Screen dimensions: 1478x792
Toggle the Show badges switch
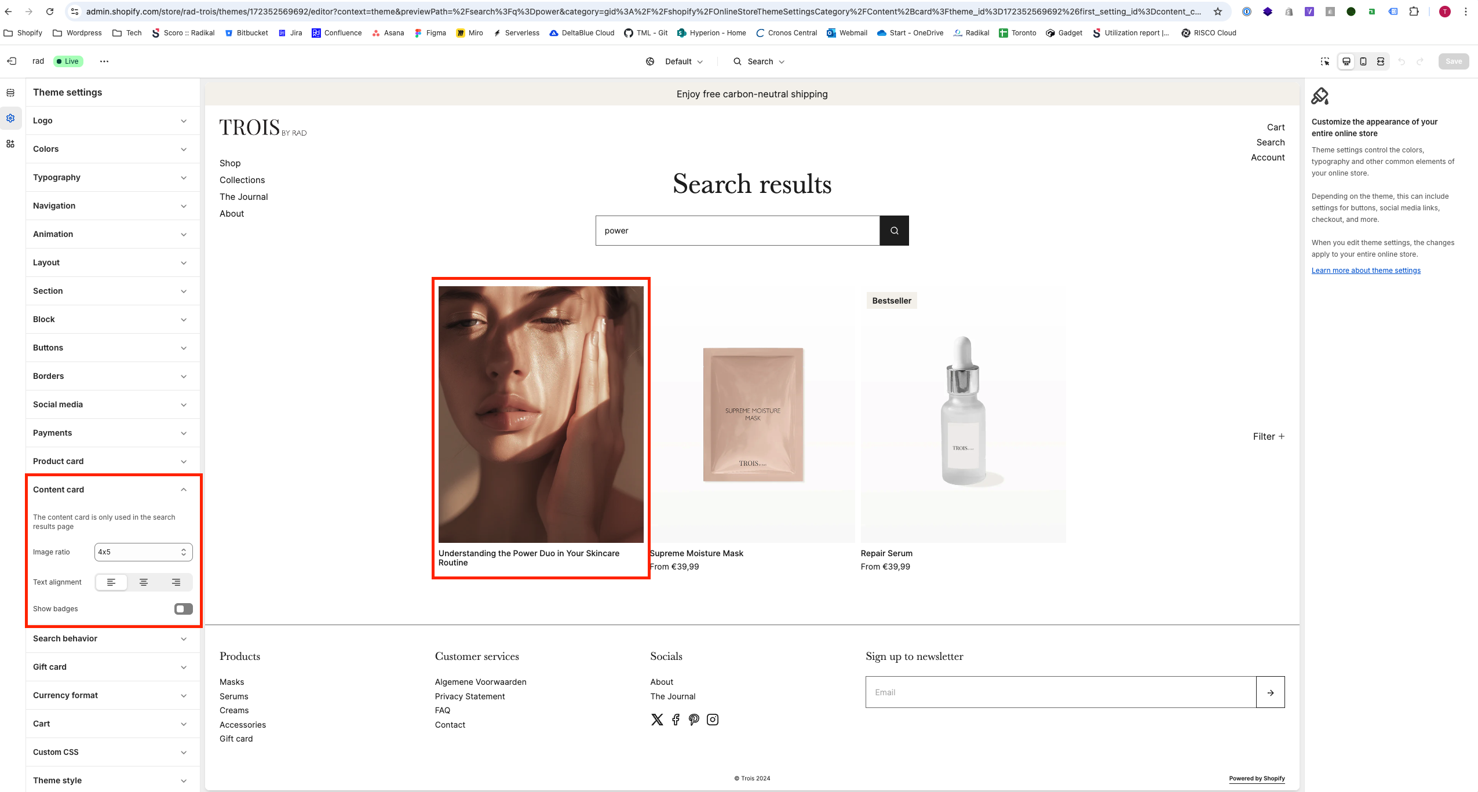pyautogui.click(x=184, y=609)
